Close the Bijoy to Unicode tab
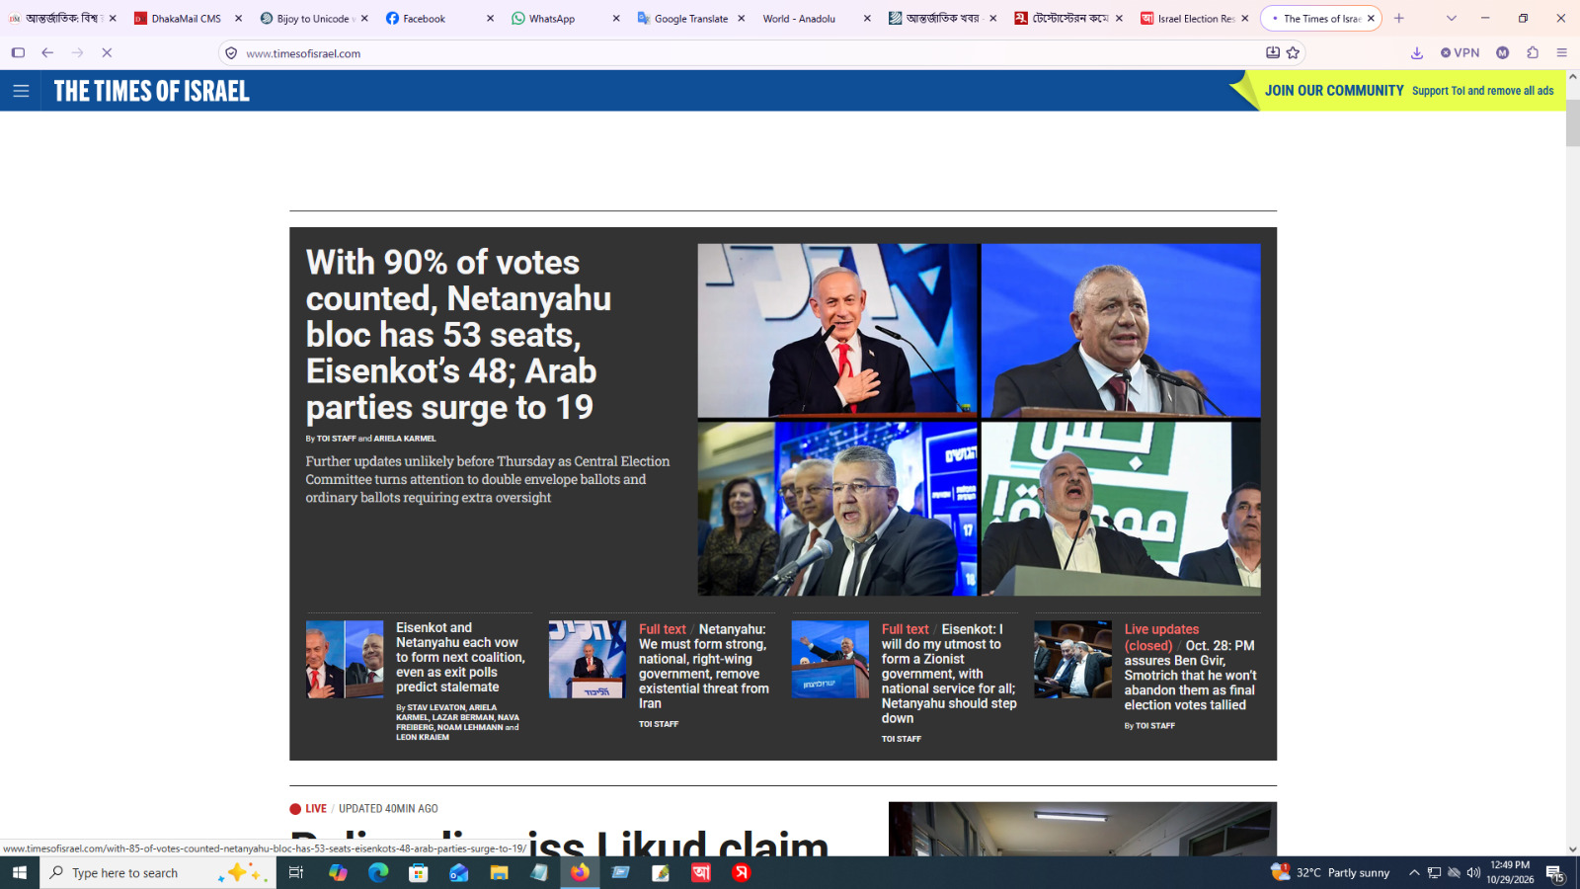Screen dimensions: 1580x889 pos(364,18)
